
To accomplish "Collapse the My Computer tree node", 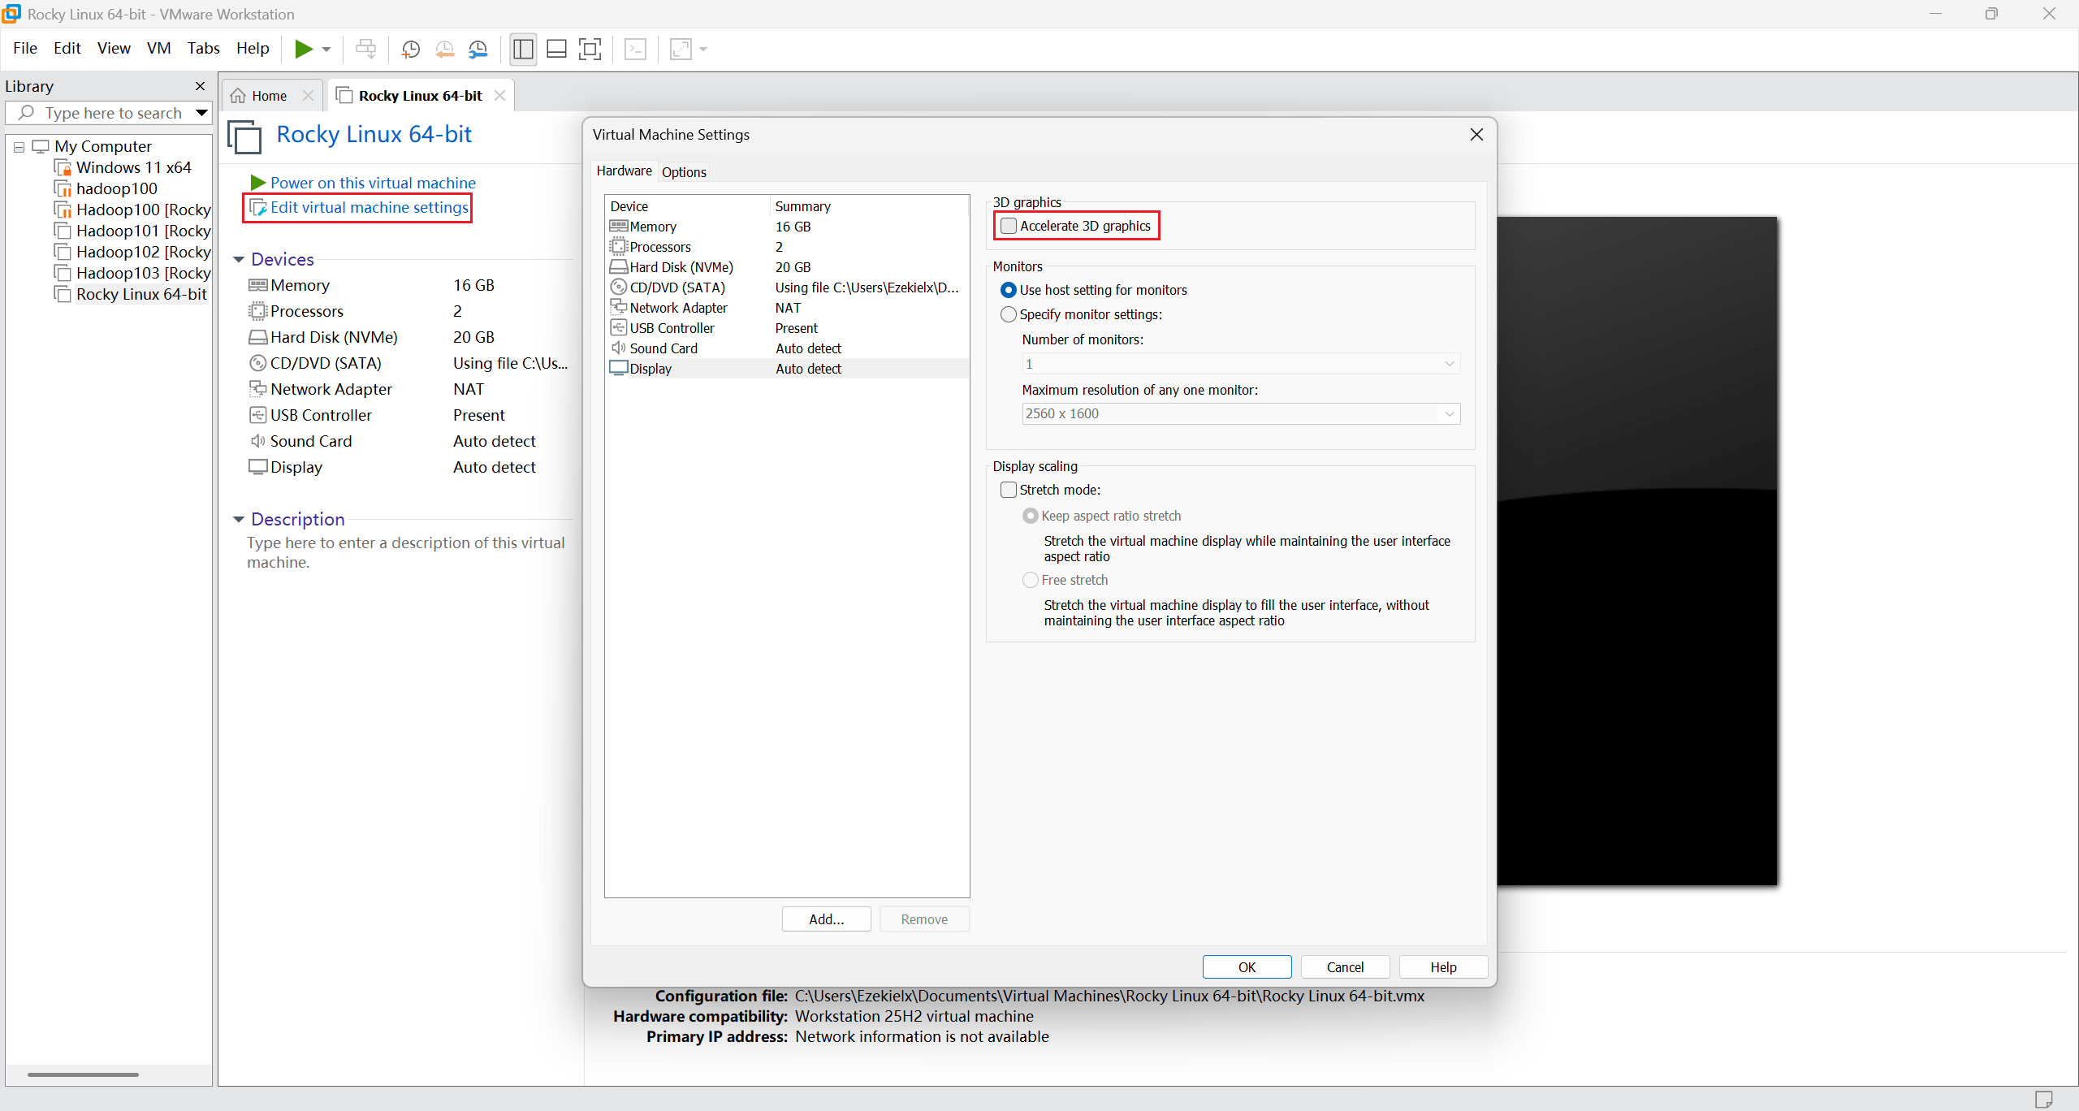I will (19, 147).
